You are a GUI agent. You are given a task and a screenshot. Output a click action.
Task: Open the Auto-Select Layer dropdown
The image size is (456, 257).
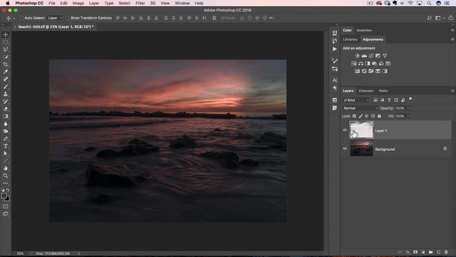coord(55,18)
